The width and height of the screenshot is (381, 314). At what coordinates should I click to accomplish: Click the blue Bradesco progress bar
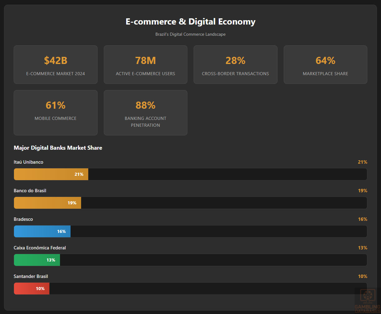click(x=42, y=231)
